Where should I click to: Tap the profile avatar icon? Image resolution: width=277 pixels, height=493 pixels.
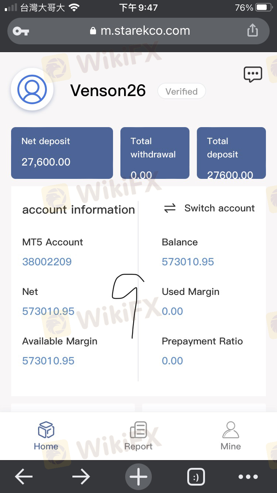[32, 89]
